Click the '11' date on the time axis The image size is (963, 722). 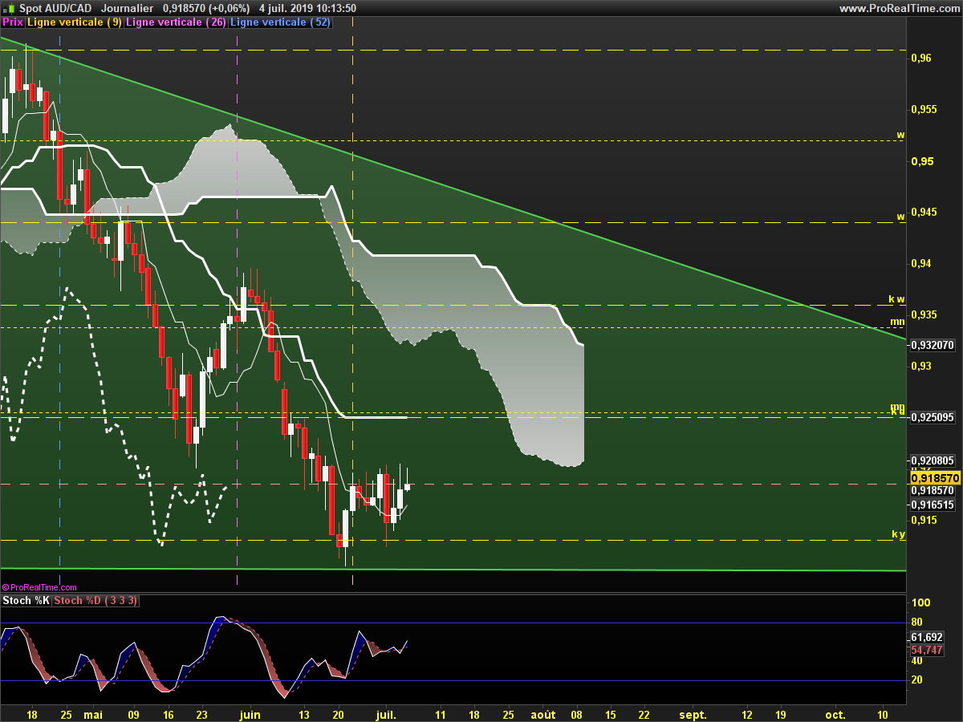pyautogui.click(x=441, y=714)
